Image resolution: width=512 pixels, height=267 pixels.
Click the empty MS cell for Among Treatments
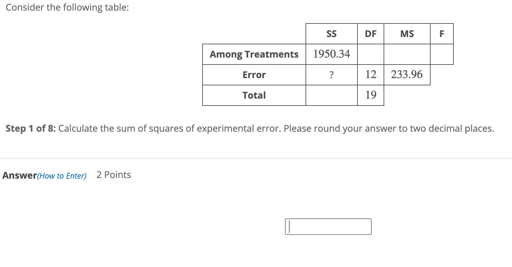(406, 54)
